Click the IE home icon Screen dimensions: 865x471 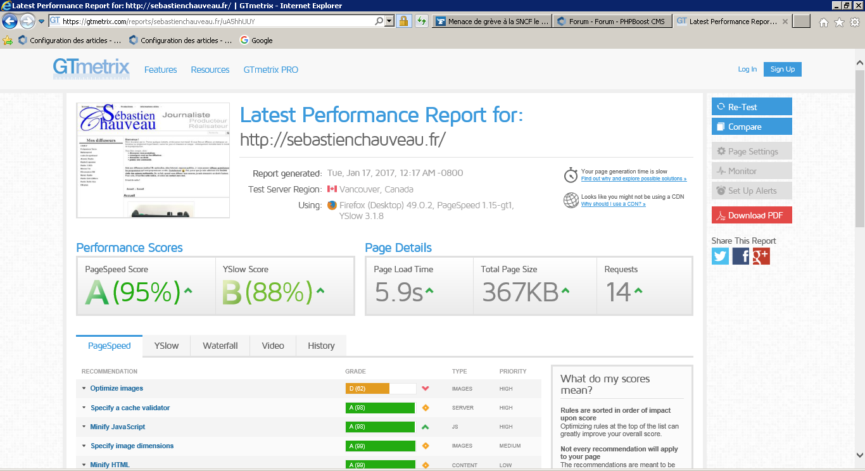(824, 22)
